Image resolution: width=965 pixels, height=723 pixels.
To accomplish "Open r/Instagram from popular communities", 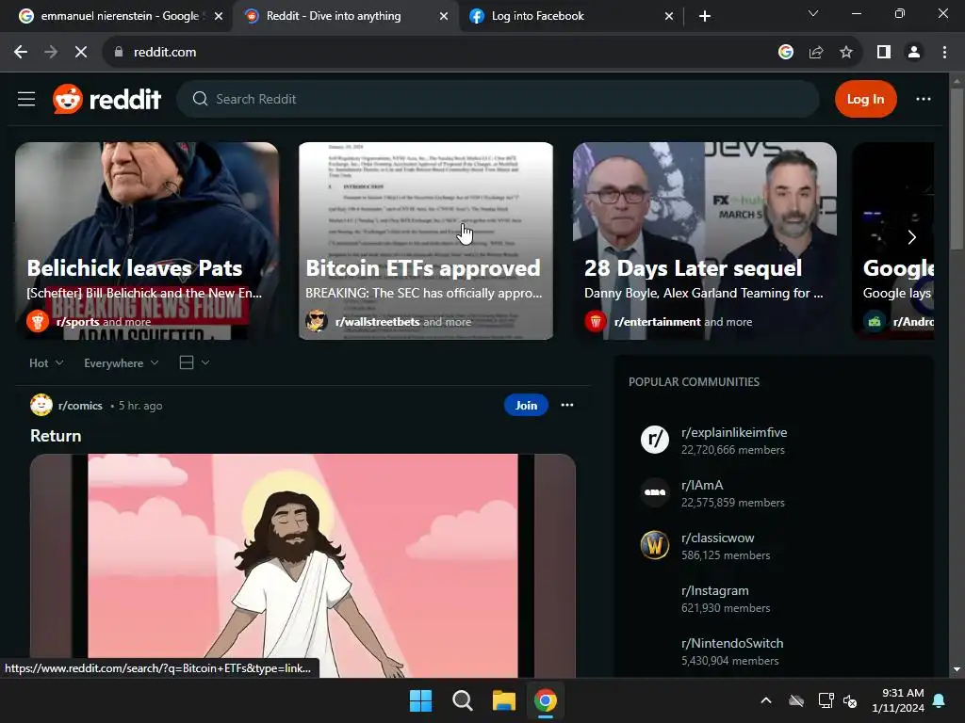I will coord(715,590).
